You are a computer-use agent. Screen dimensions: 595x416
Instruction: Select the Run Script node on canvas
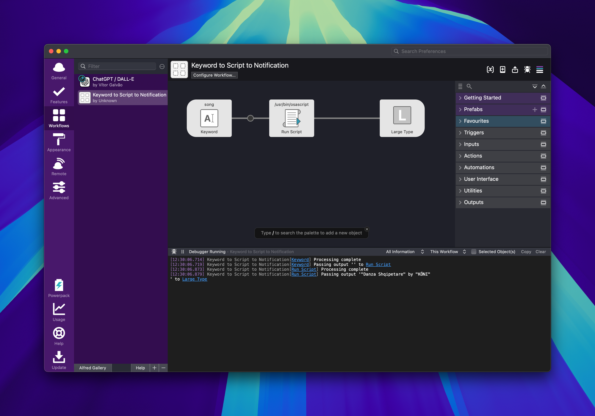(x=292, y=118)
